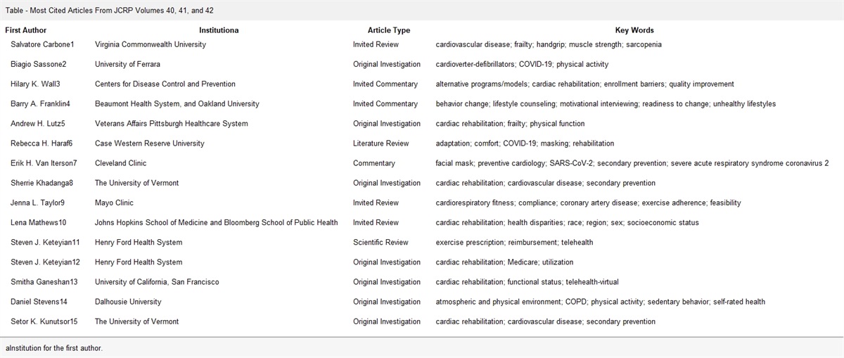This screenshot has height=358, width=844.
Task: Click the Article Type column header
Action: pos(388,30)
